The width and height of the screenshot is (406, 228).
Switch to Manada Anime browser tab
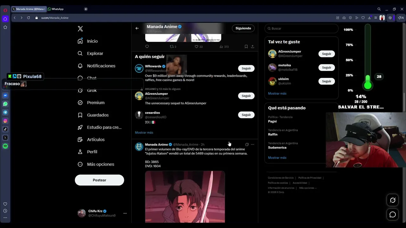click(x=29, y=9)
